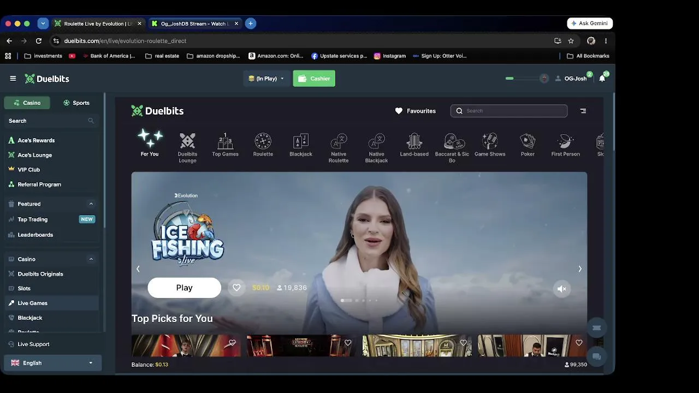Open the first Top Picks game thumbnail
This screenshot has height=393, width=699.
186,346
